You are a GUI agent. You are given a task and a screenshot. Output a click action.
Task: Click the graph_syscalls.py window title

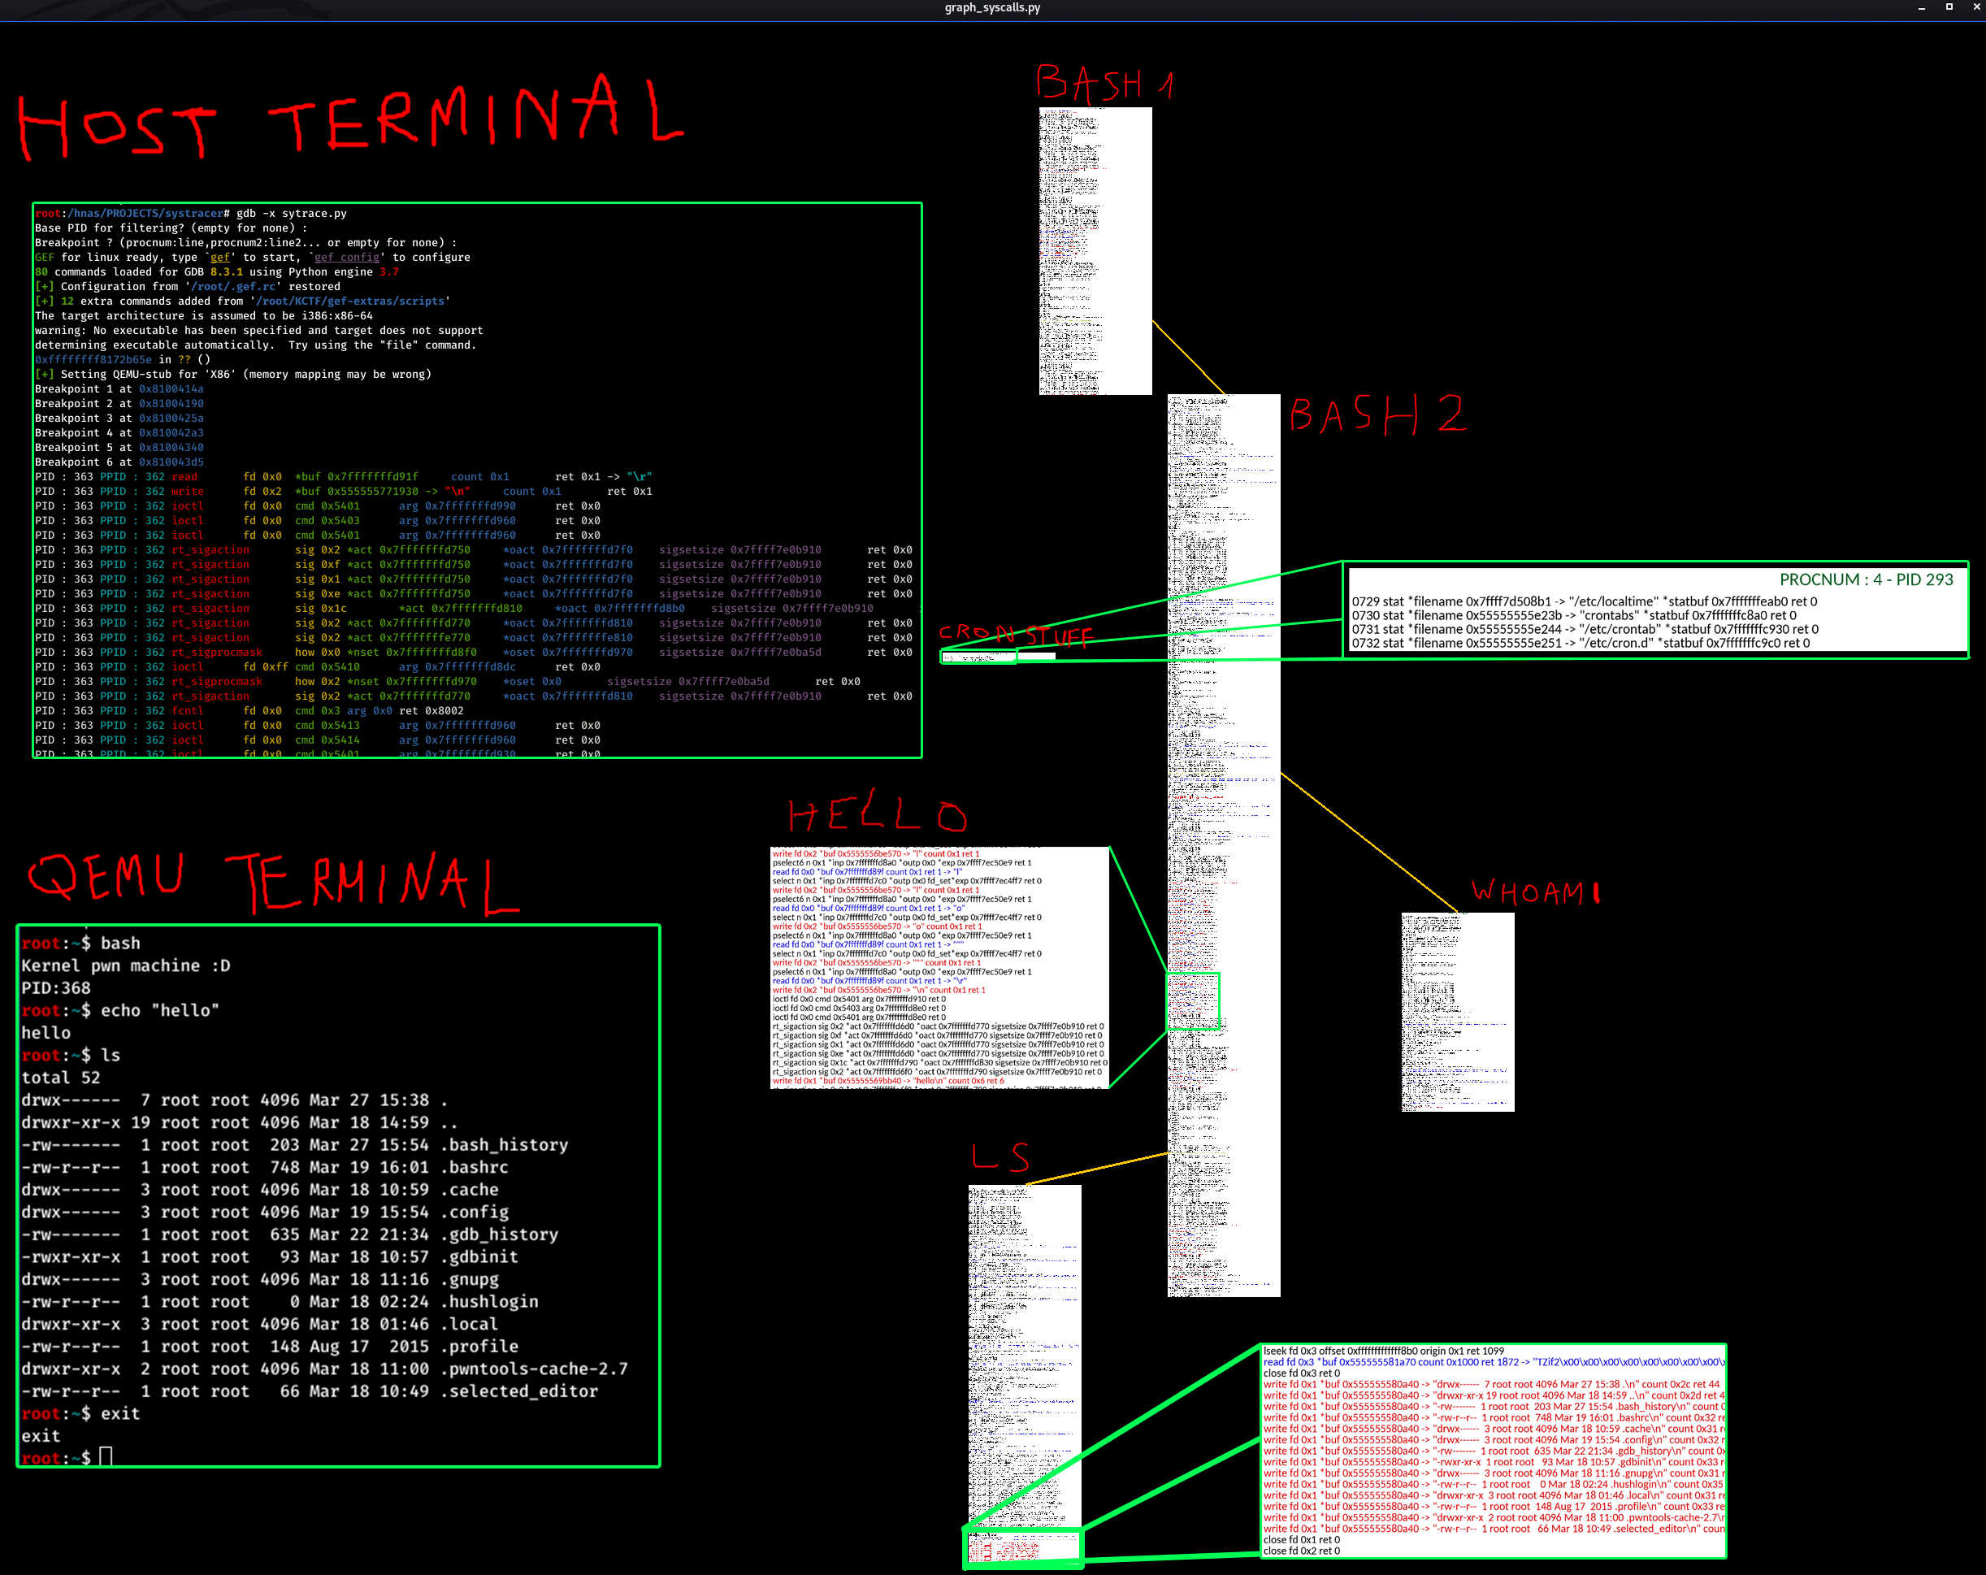[992, 7]
